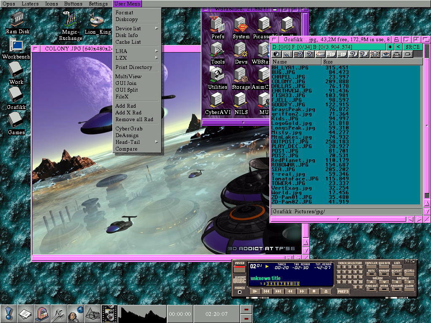Expand the Device list submenu
The width and height of the screenshot is (431, 323).
137,28
